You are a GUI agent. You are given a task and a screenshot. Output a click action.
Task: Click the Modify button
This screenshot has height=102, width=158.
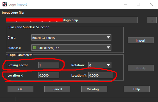point(141,68)
